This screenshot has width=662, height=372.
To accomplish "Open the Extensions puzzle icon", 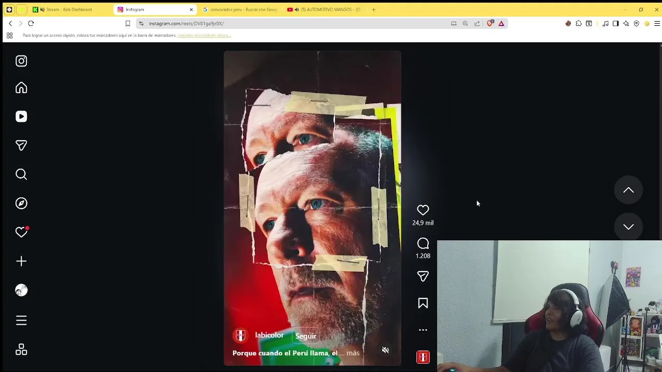I will 579,23.
